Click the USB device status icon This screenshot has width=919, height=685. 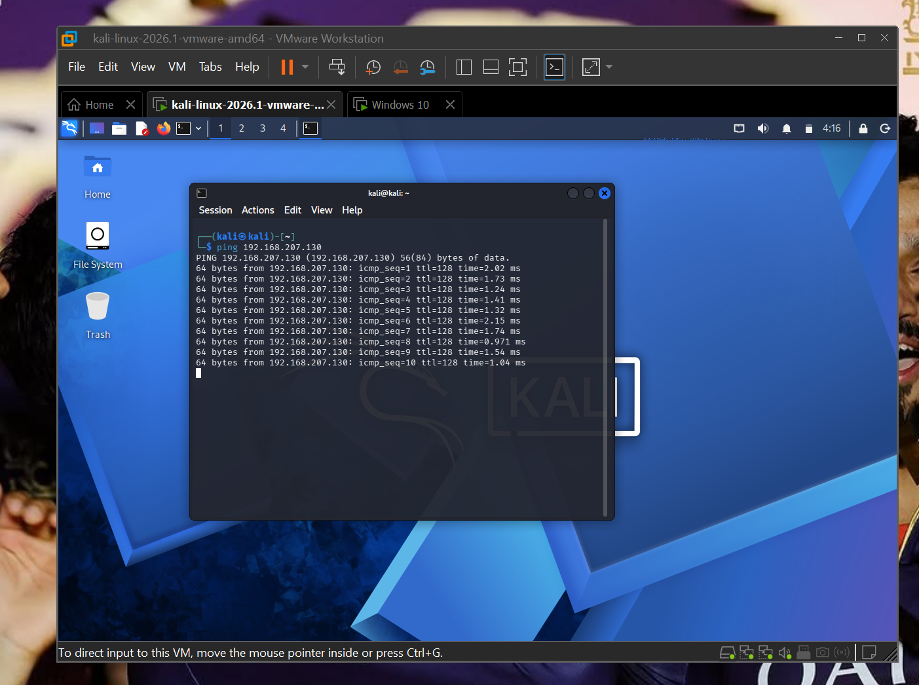804,652
